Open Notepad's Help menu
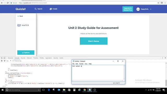This screenshot has width=167, height=94. coord(90,64)
